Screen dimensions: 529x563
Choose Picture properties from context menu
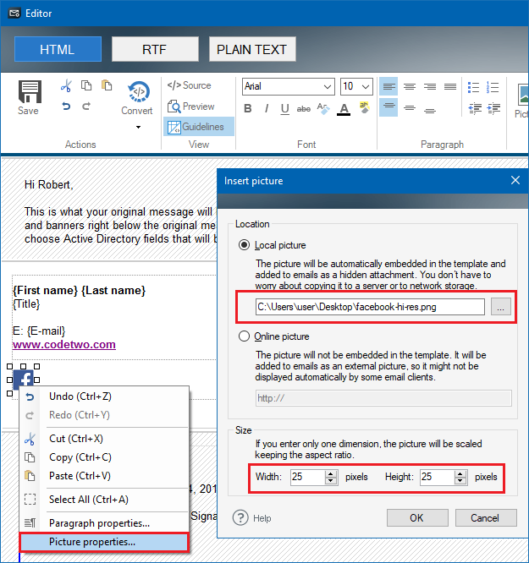click(x=92, y=542)
